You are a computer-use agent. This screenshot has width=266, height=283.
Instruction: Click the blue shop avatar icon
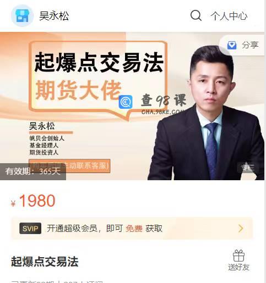tap(22, 16)
